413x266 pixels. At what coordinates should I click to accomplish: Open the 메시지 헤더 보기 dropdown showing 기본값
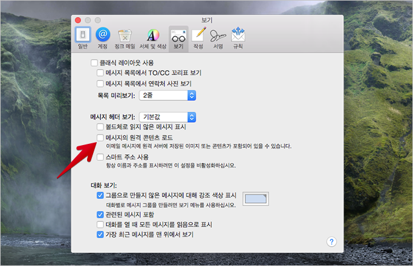(167, 117)
